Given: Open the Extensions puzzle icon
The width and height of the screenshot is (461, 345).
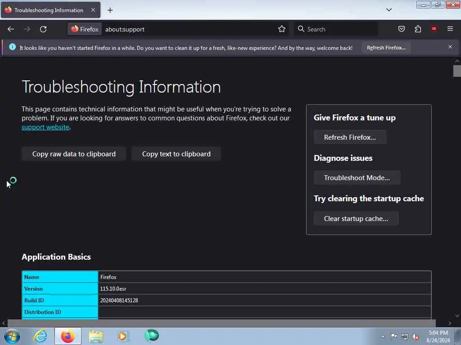Looking at the screenshot, I should pyautogui.click(x=418, y=29).
